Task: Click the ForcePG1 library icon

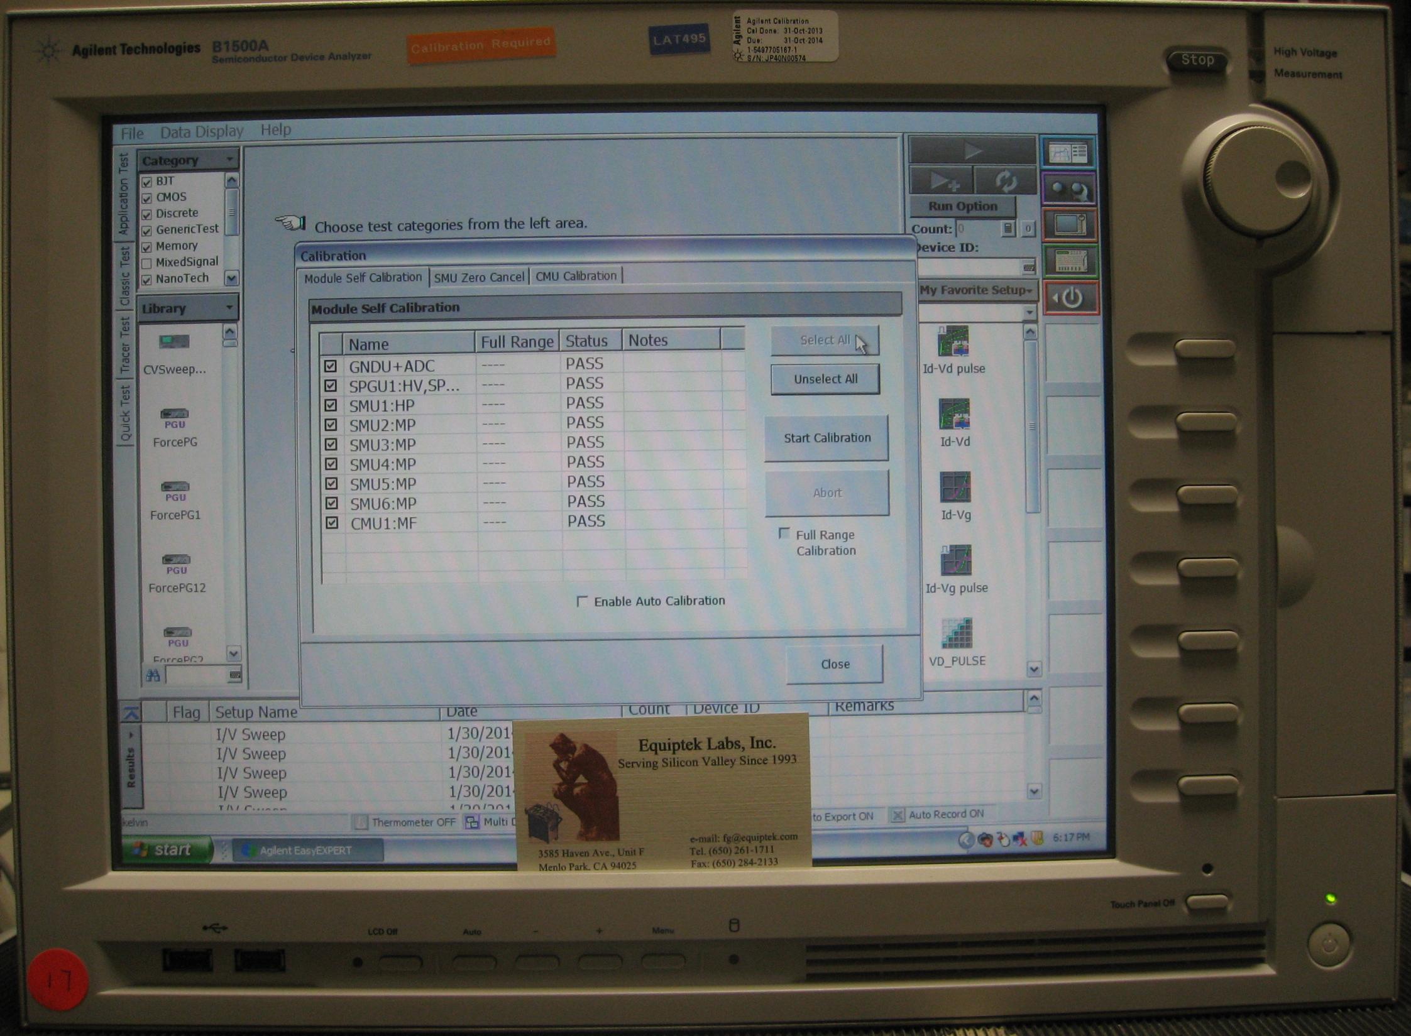Action: point(175,490)
